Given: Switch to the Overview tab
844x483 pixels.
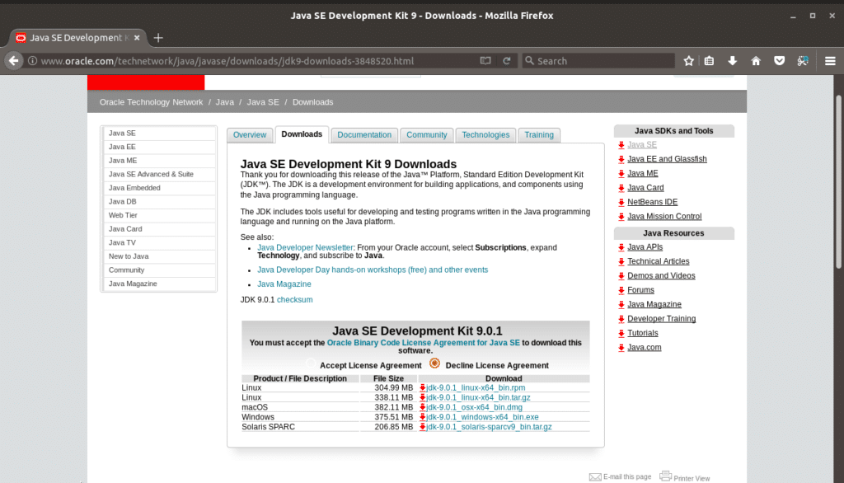Looking at the screenshot, I should (x=250, y=134).
